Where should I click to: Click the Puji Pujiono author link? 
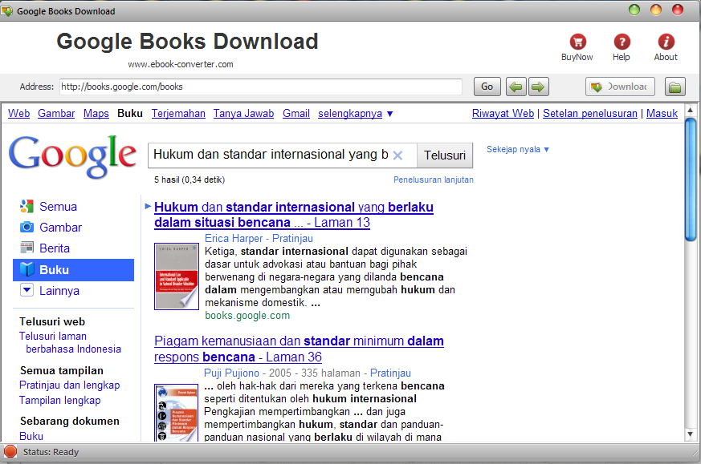pos(231,373)
